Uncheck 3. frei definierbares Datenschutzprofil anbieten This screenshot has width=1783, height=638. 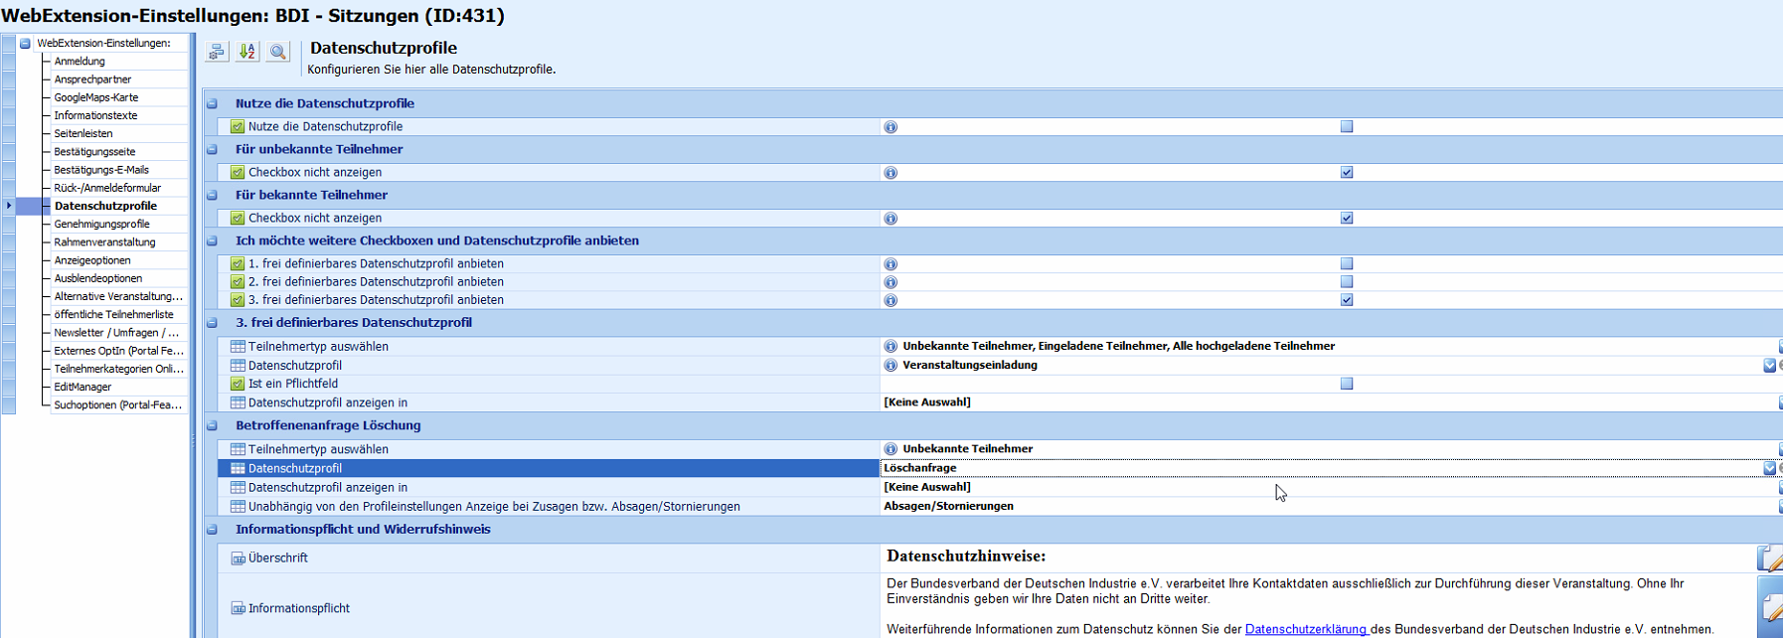point(1347,300)
